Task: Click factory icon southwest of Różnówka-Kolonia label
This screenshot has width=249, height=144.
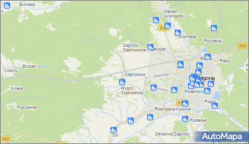Action: tap(150, 117)
